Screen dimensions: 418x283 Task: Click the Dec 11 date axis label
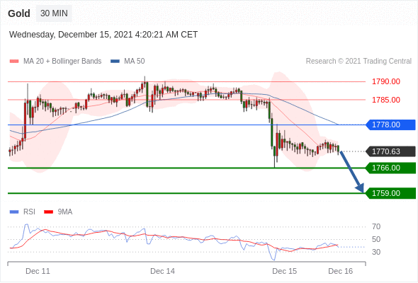click(38, 271)
